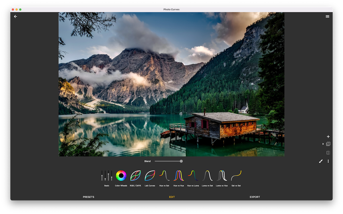Minimize the window with yellow button

click(17, 9)
